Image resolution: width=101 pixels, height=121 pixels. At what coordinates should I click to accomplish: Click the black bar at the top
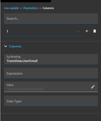pos(25,1)
